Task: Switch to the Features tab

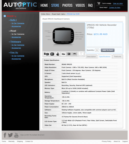Action: tap(118, 56)
